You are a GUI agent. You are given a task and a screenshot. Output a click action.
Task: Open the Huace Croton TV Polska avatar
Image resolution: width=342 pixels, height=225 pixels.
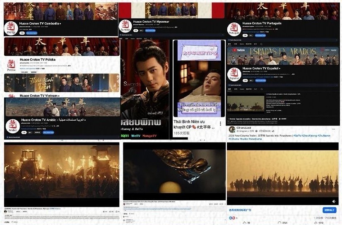click(x=11, y=64)
